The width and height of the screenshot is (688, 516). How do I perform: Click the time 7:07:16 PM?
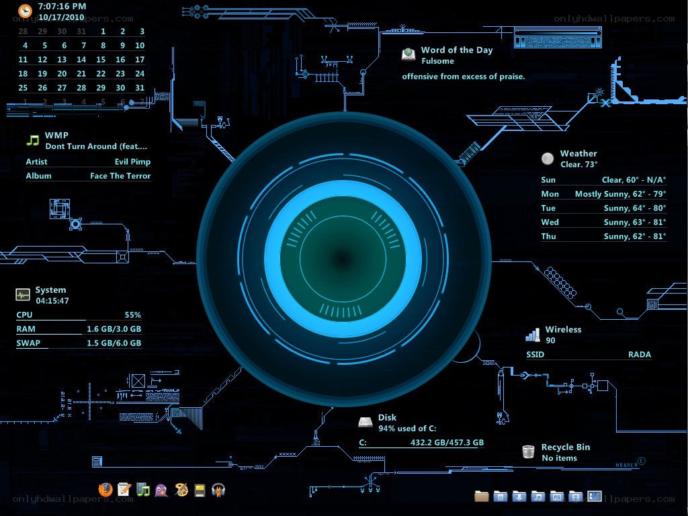[x=62, y=7]
